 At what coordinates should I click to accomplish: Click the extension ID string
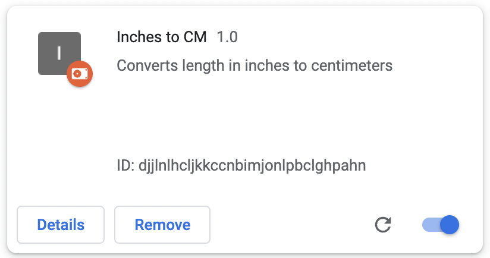pos(241,165)
